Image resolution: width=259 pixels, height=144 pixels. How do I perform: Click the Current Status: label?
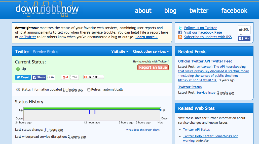point(30,62)
